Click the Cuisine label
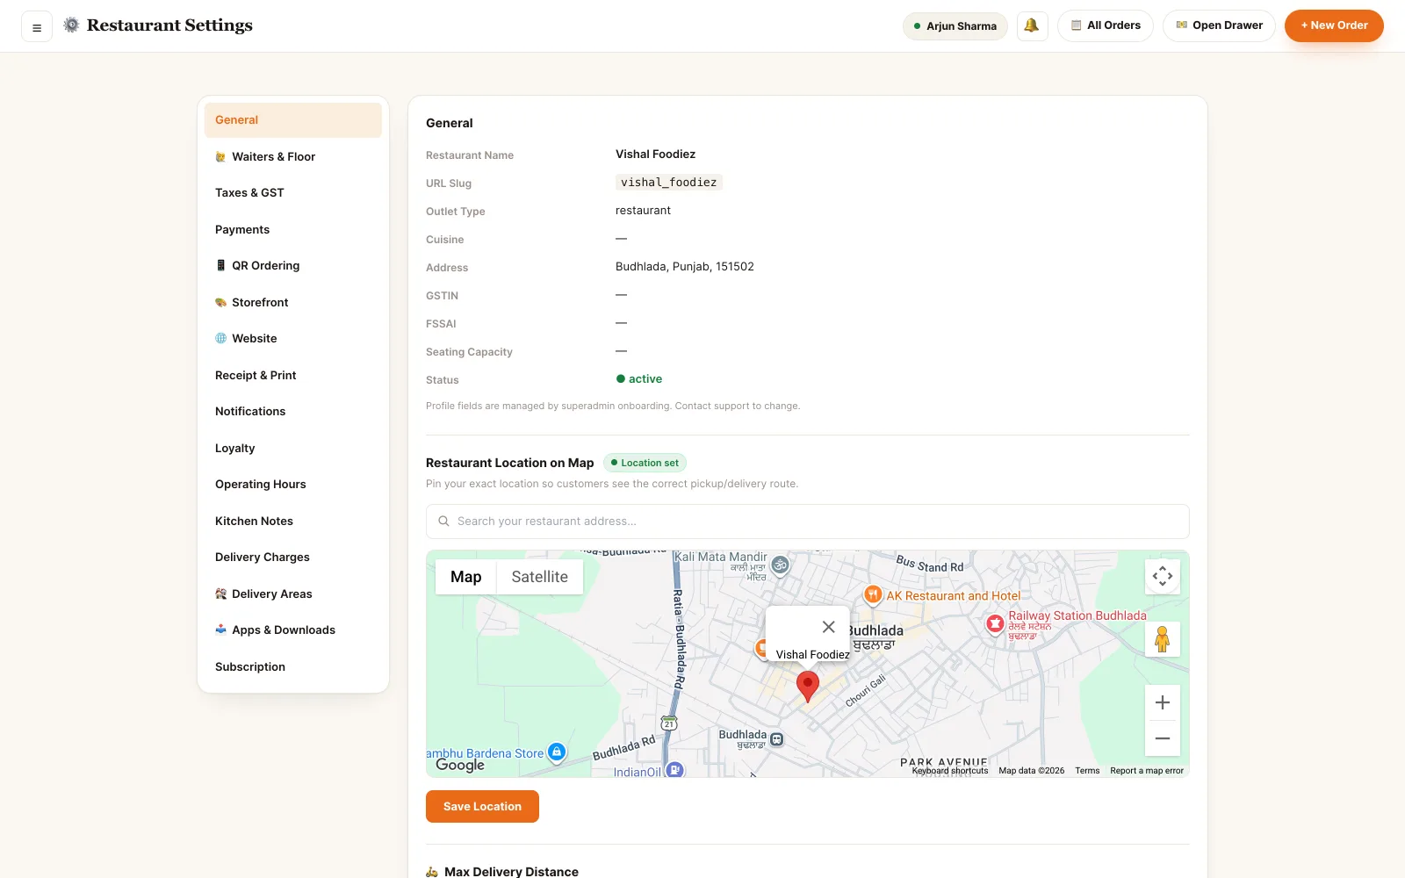The height and width of the screenshot is (878, 1405). [x=444, y=240]
